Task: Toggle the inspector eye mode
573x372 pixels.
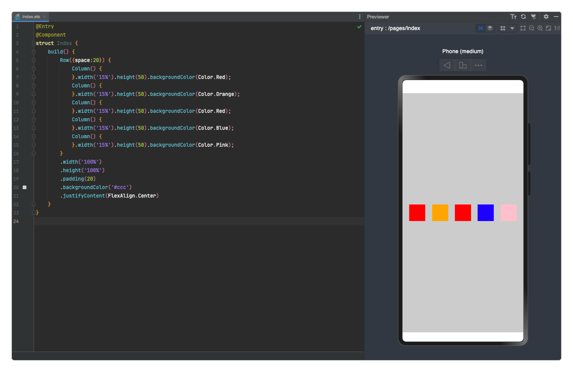Action: click(x=481, y=28)
